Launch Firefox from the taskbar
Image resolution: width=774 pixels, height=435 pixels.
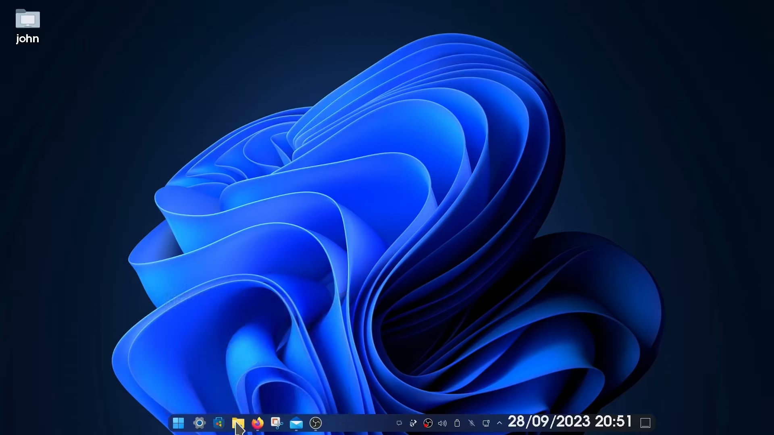pyautogui.click(x=257, y=423)
